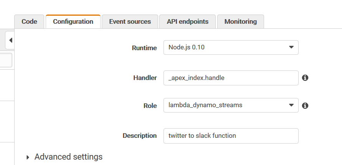The width and height of the screenshot is (342, 165).
Task: Click the Role field info icon
Action: pos(305,105)
